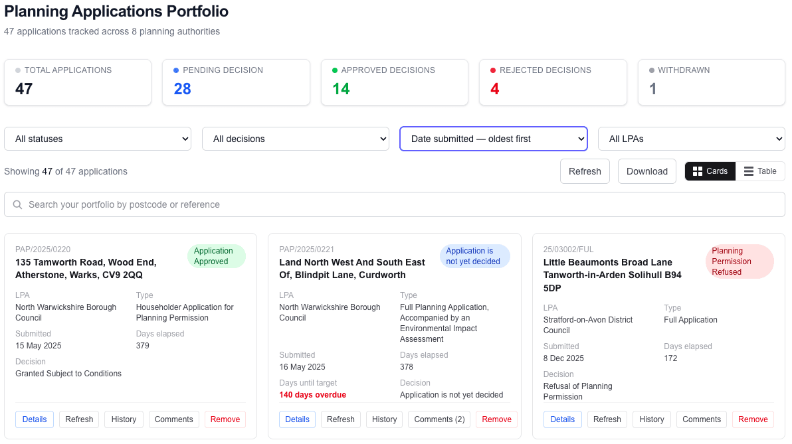Select the Rejected Decisions stat card
Image resolution: width=792 pixels, height=444 pixels.
click(553, 82)
